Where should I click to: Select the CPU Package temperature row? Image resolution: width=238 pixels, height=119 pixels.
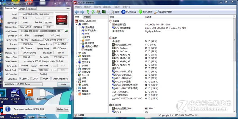pyautogui.click(x=135, y=48)
